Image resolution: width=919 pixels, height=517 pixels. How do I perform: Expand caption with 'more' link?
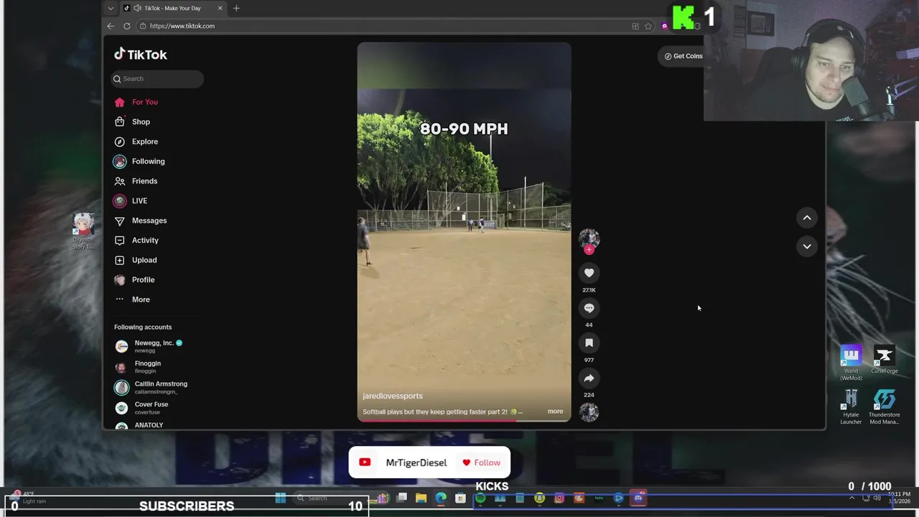(x=555, y=411)
